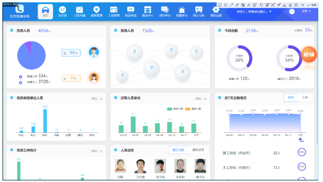Click the 王代喜 worker photo
The width and height of the screenshot is (323, 182).
pyautogui.click(x=140, y=166)
